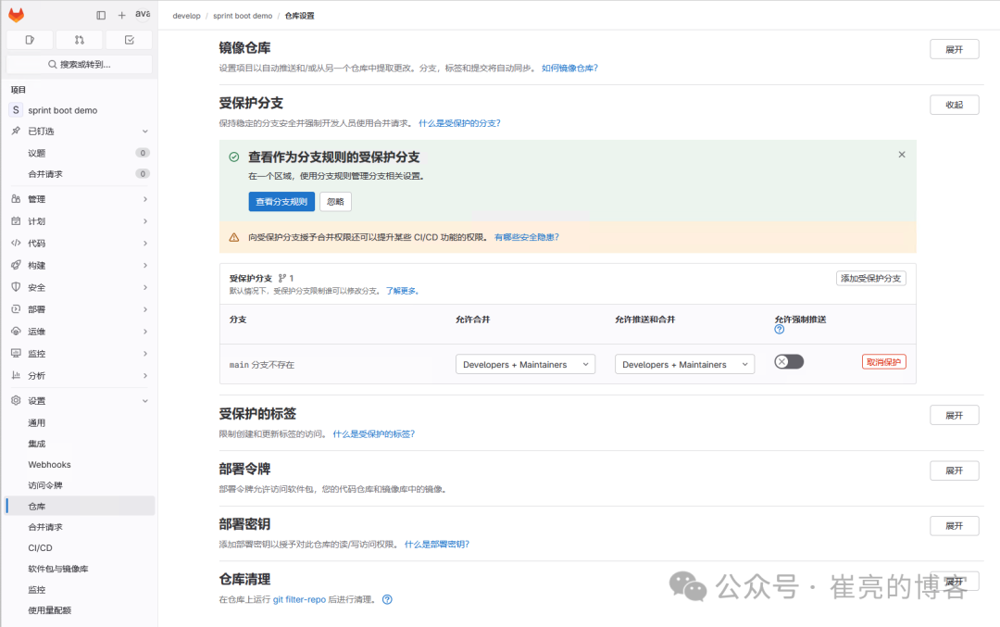This screenshot has width=1000, height=627.
Task: Click 查看分支规则 button
Action: (281, 202)
